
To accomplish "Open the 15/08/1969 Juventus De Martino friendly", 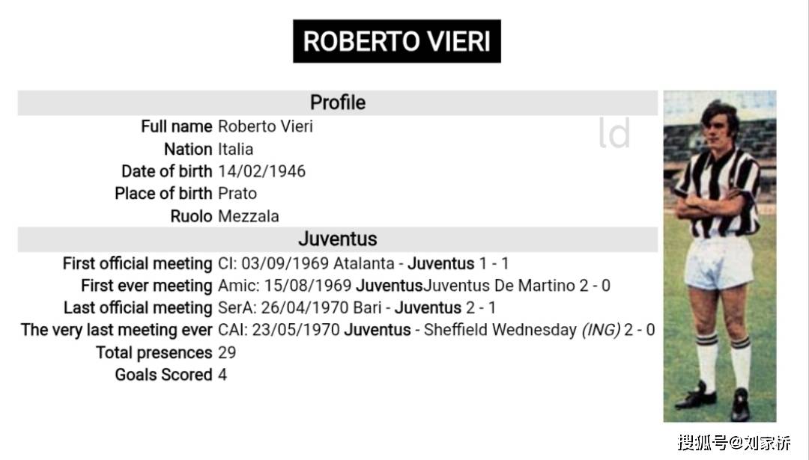I will (x=413, y=286).
